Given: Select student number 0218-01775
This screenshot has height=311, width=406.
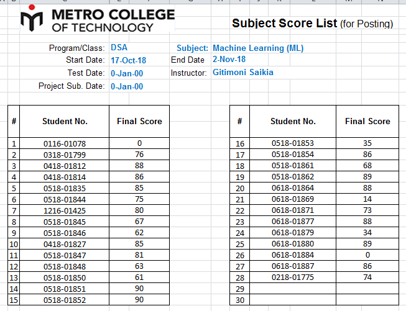Looking at the screenshot, I should 293,277.
